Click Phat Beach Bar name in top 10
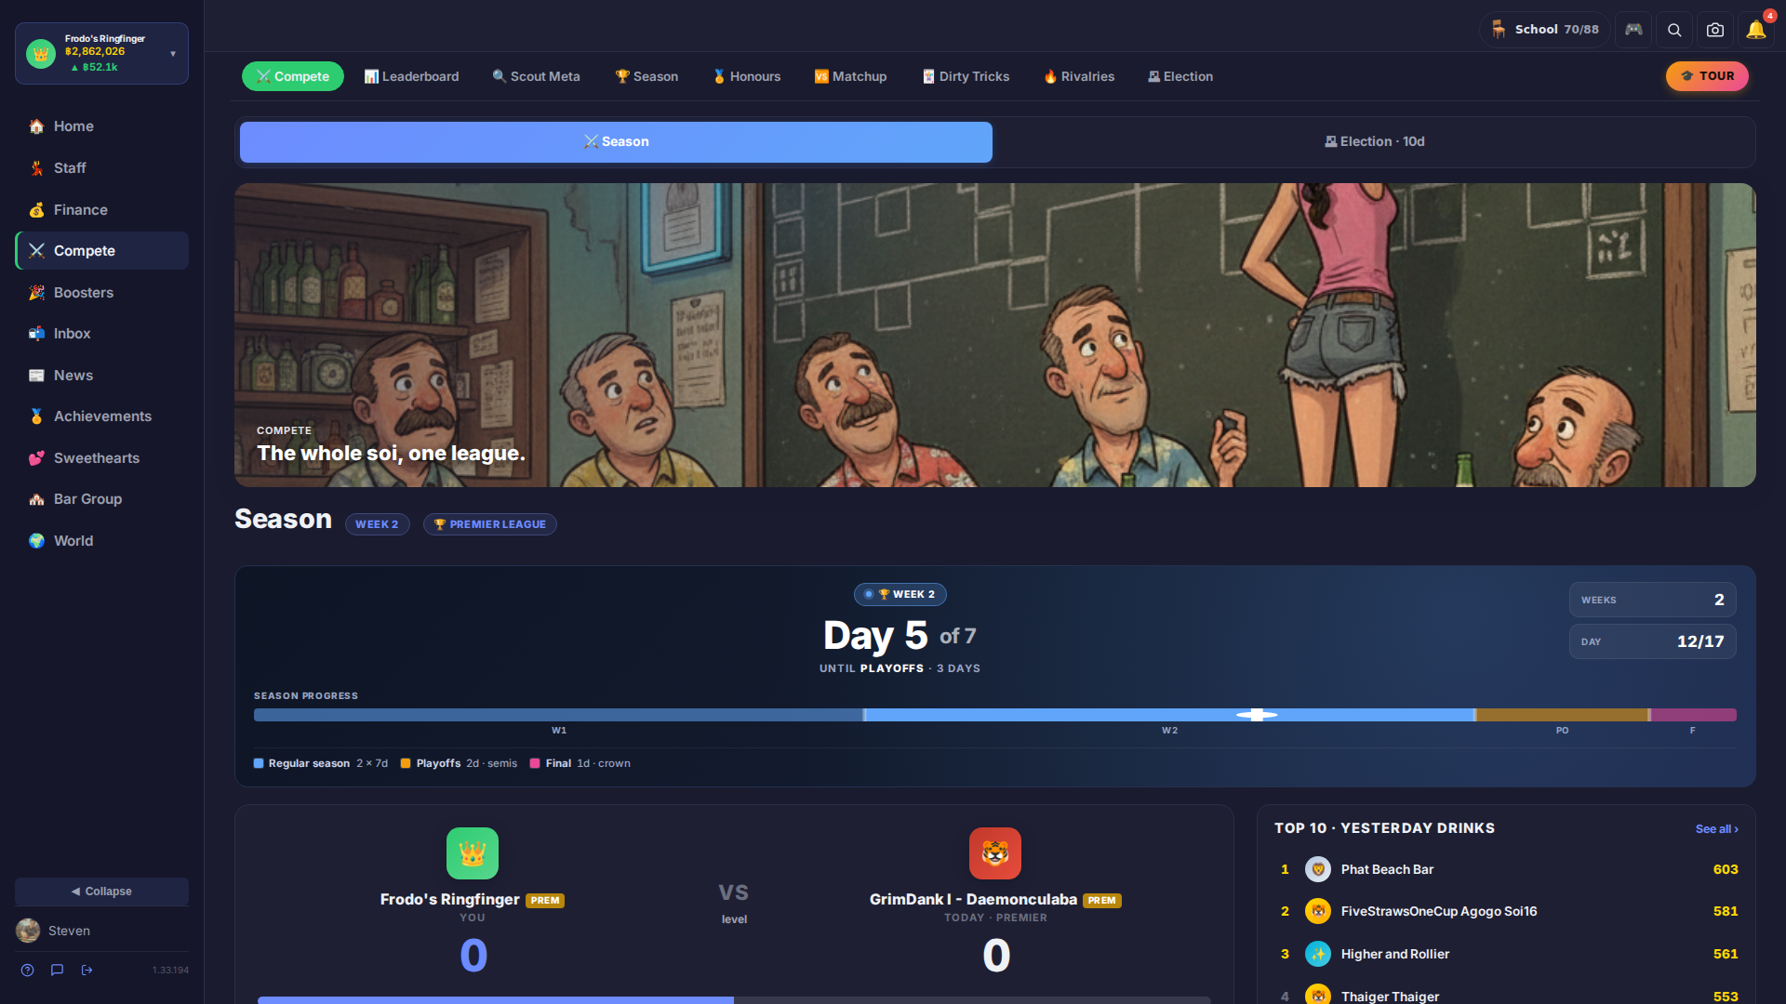1786x1004 pixels. coord(1387,869)
